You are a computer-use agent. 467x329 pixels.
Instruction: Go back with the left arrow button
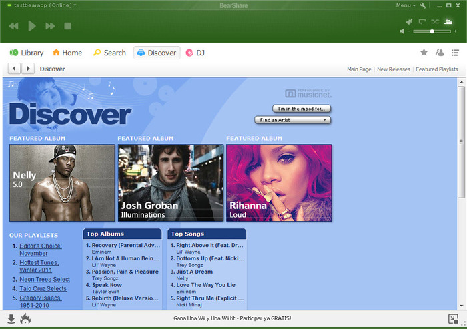[14, 69]
